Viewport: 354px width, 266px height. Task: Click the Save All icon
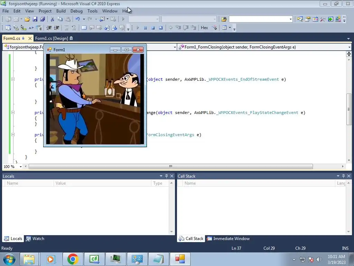[x=43, y=19]
